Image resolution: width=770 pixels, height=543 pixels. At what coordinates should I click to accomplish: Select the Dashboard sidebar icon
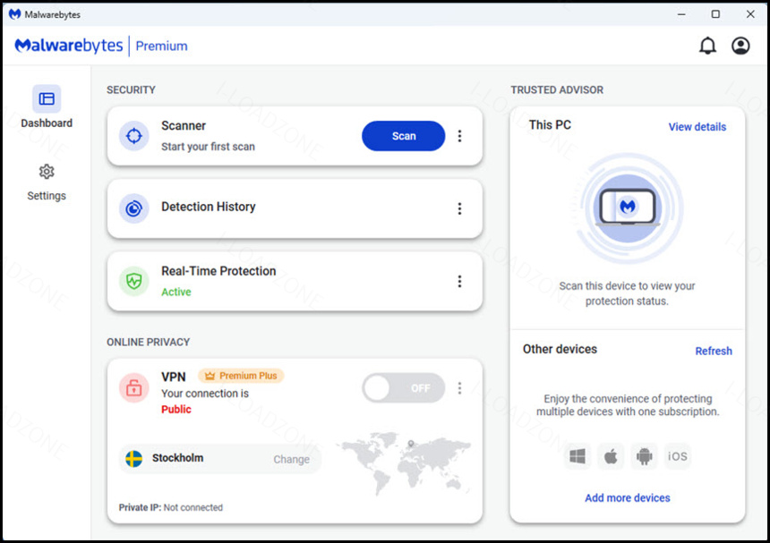[x=47, y=98]
